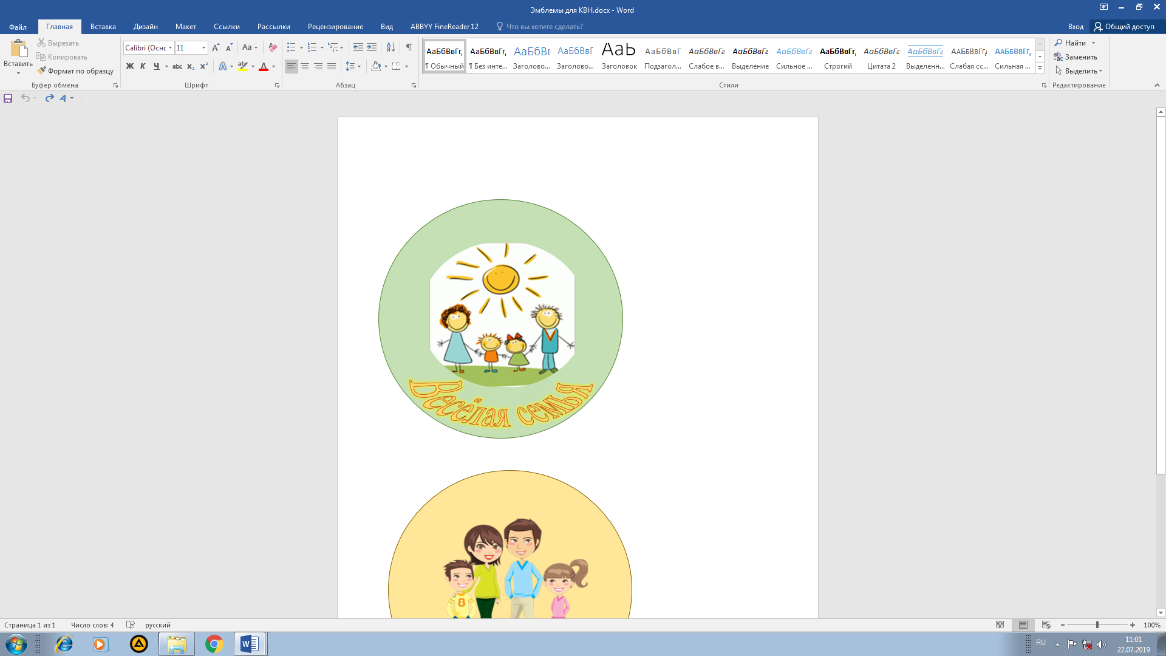This screenshot has height=656, width=1166.
Task: Apply the Заголовок title style
Action: coord(619,56)
